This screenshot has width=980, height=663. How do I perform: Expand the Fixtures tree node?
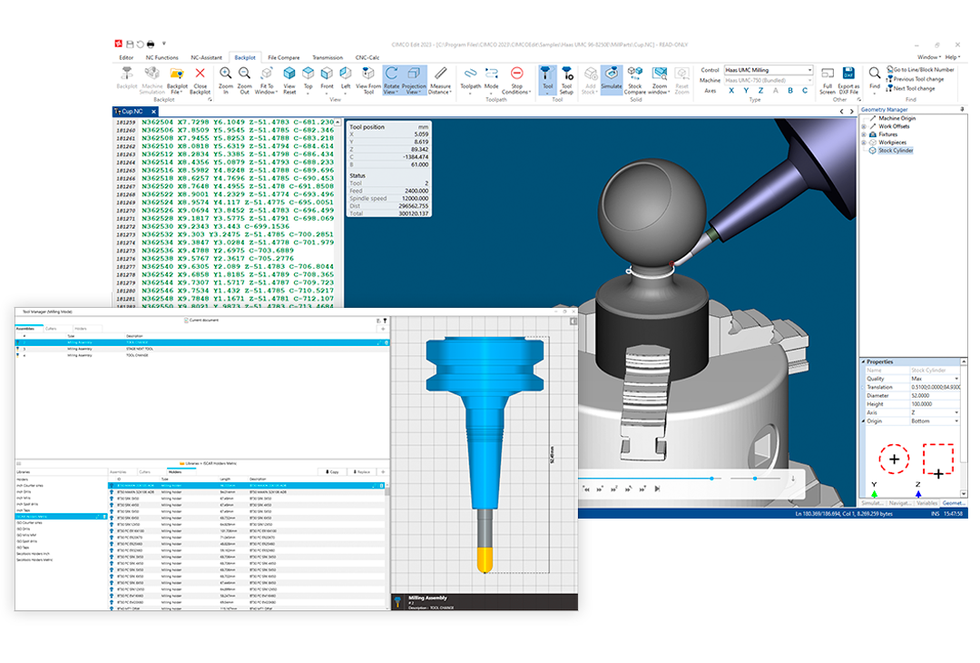click(864, 134)
